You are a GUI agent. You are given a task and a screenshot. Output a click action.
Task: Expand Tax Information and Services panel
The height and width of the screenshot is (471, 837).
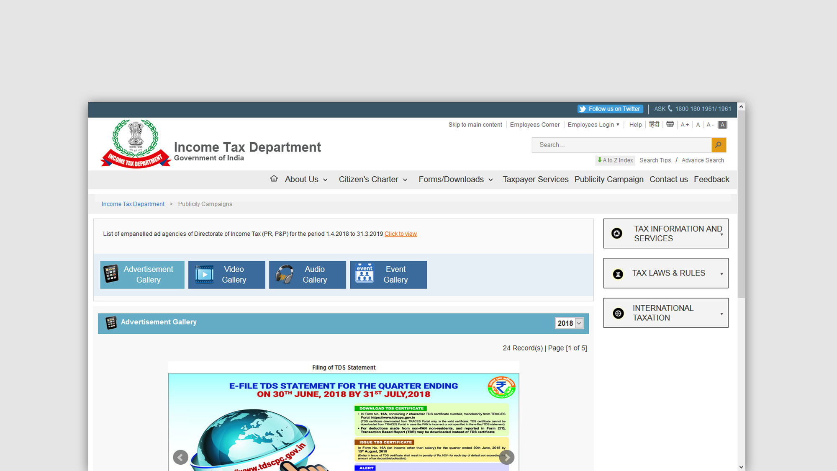665,234
